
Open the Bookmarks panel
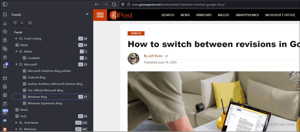[x=5, y=15]
